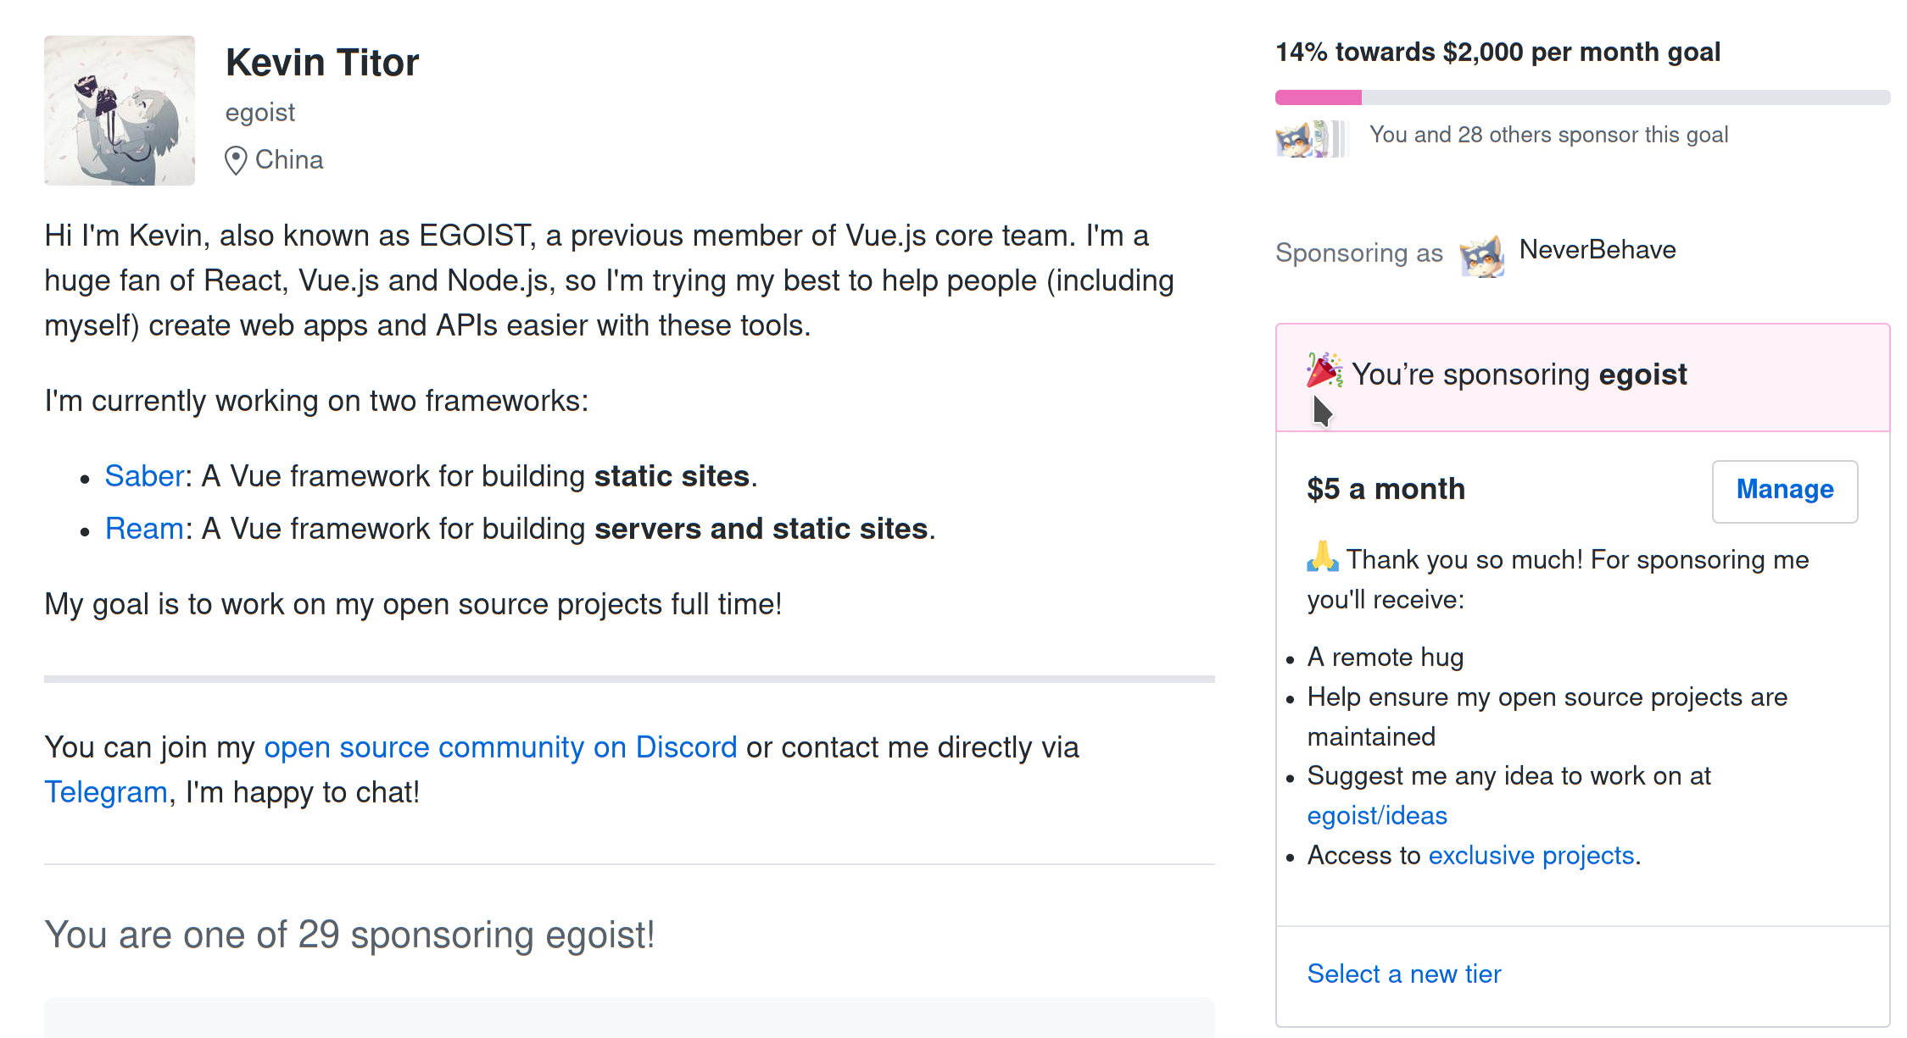Image resolution: width=1907 pixels, height=1038 pixels.
Task: Click Select a new tier
Action: (1403, 974)
